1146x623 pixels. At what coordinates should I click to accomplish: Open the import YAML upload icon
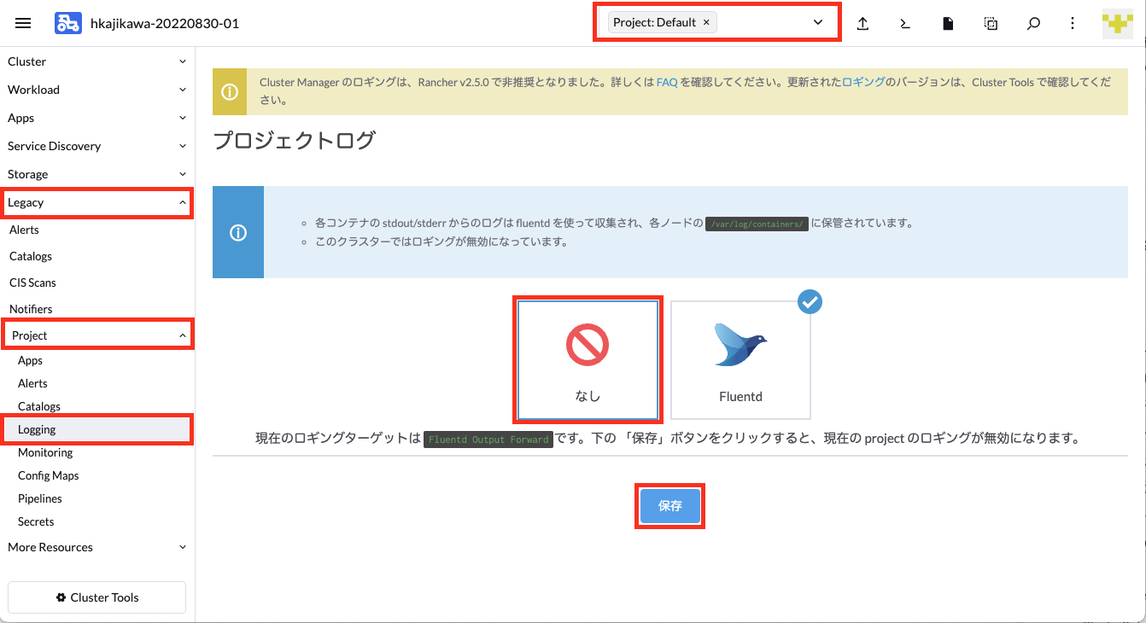point(862,23)
